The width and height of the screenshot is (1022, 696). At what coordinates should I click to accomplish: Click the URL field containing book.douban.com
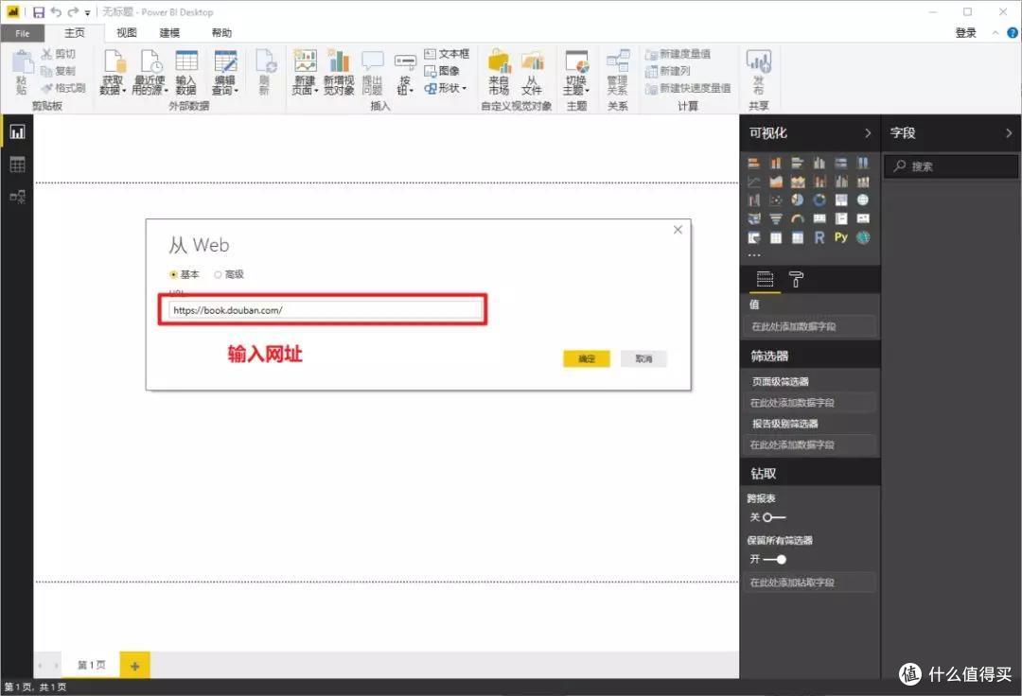tap(322, 309)
